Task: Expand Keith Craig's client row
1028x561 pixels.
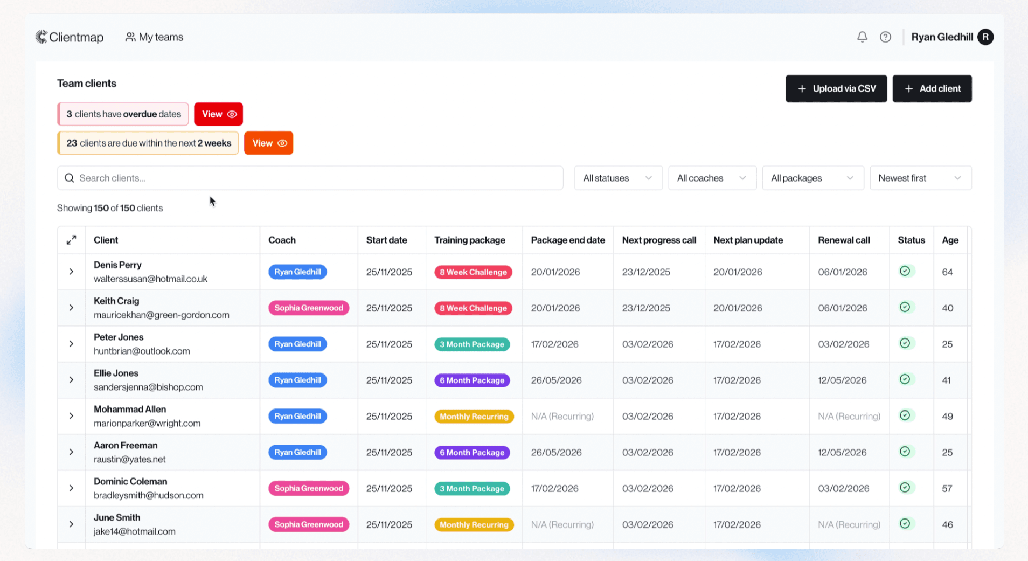Action: 71,308
